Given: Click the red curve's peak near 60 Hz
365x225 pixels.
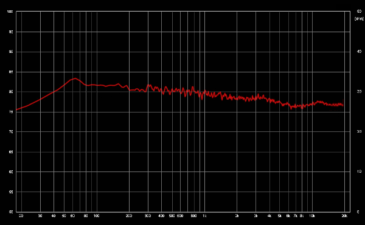Looking at the screenshot, I should coord(75,78).
